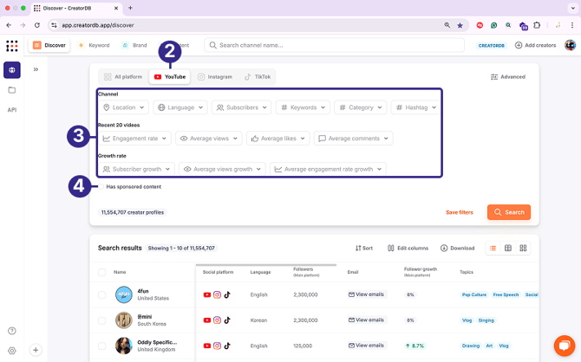This screenshot has width=581, height=362.
Task: Tick the checkbox for 4fun row
Action: [x=102, y=295]
